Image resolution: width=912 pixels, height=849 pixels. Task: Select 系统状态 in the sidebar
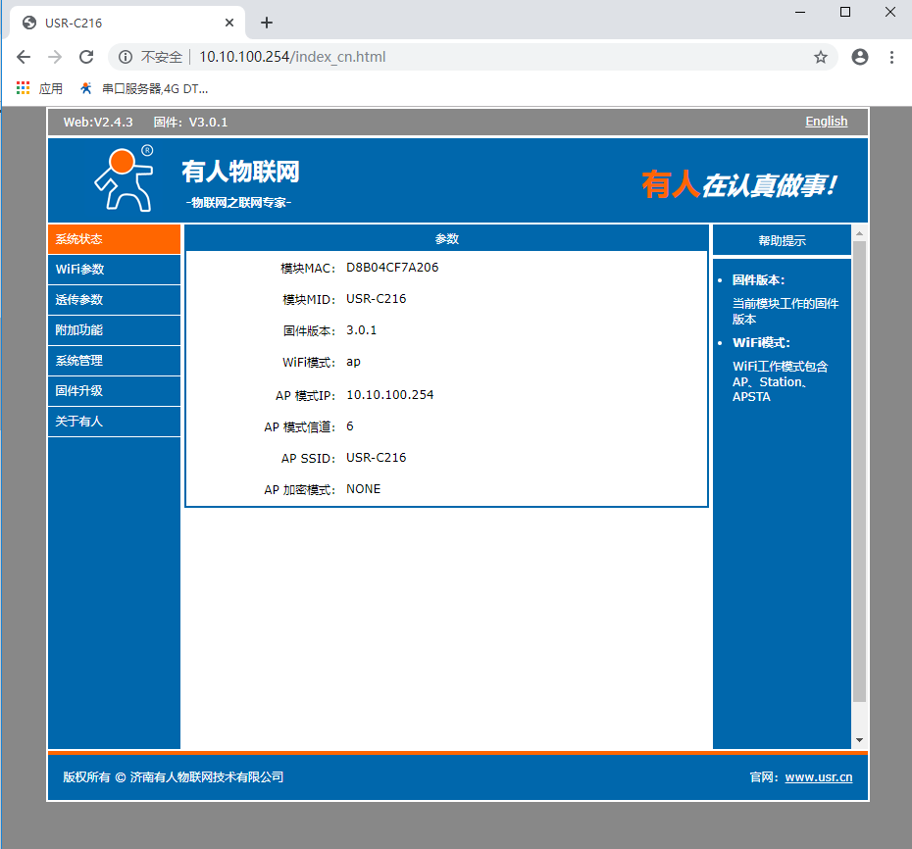tap(114, 239)
